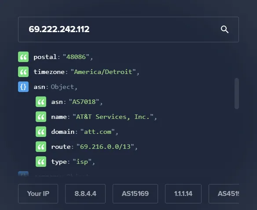Click the vertical scrollbar thumb in the results
This screenshot has height=210, width=257.
click(237, 93)
